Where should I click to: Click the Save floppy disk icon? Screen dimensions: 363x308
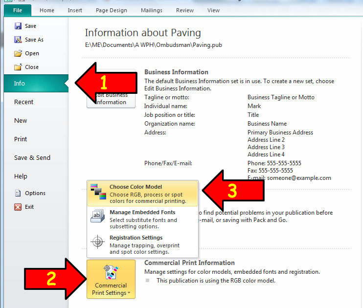point(18,26)
